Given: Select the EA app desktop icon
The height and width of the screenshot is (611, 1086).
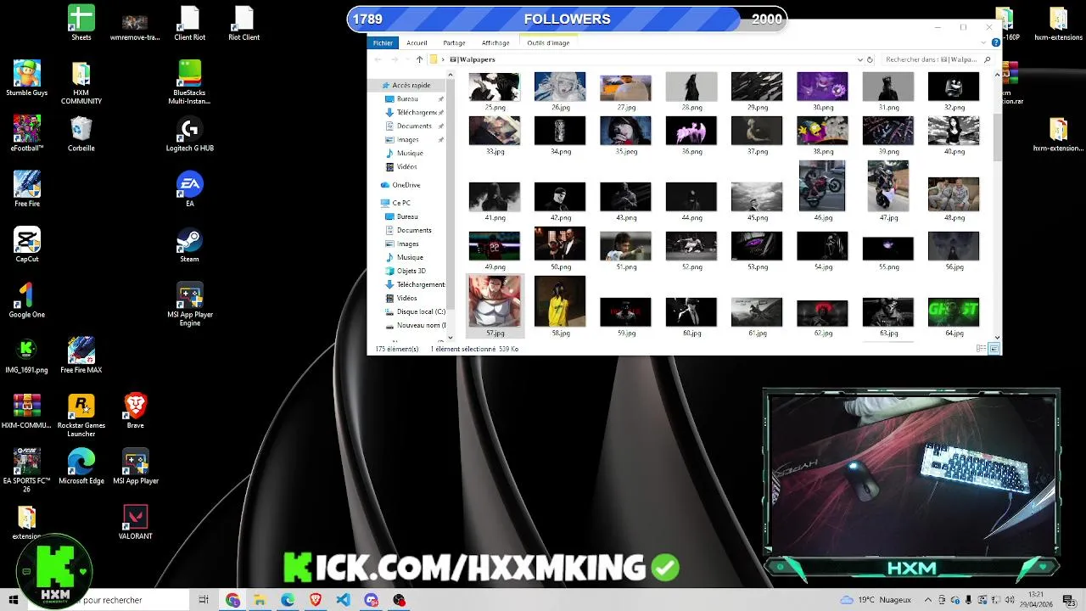Looking at the screenshot, I should [x=190, y=188].
